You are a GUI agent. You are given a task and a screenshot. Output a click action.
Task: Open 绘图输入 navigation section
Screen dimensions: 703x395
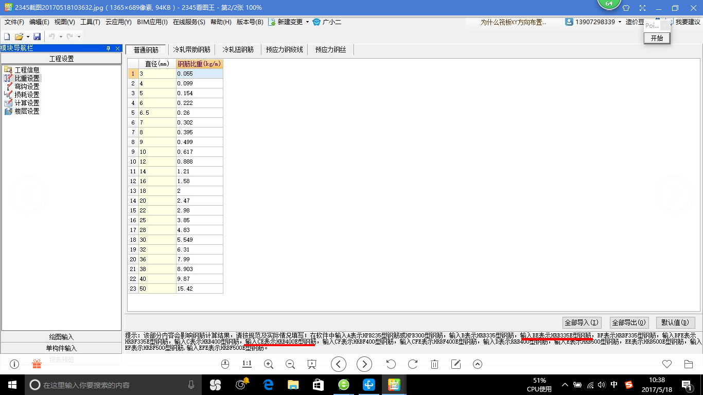coord(62,337)
